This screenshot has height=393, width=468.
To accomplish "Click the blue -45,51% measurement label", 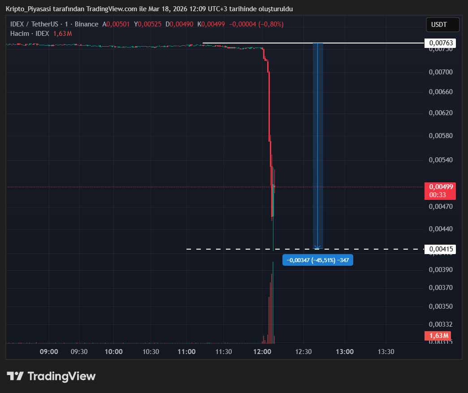I will (x=317, y=260).
